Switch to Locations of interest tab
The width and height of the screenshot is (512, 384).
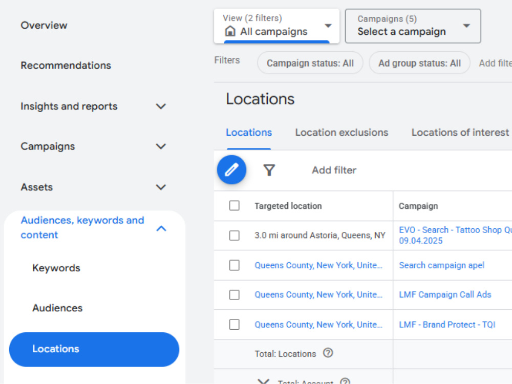[460, 133]
